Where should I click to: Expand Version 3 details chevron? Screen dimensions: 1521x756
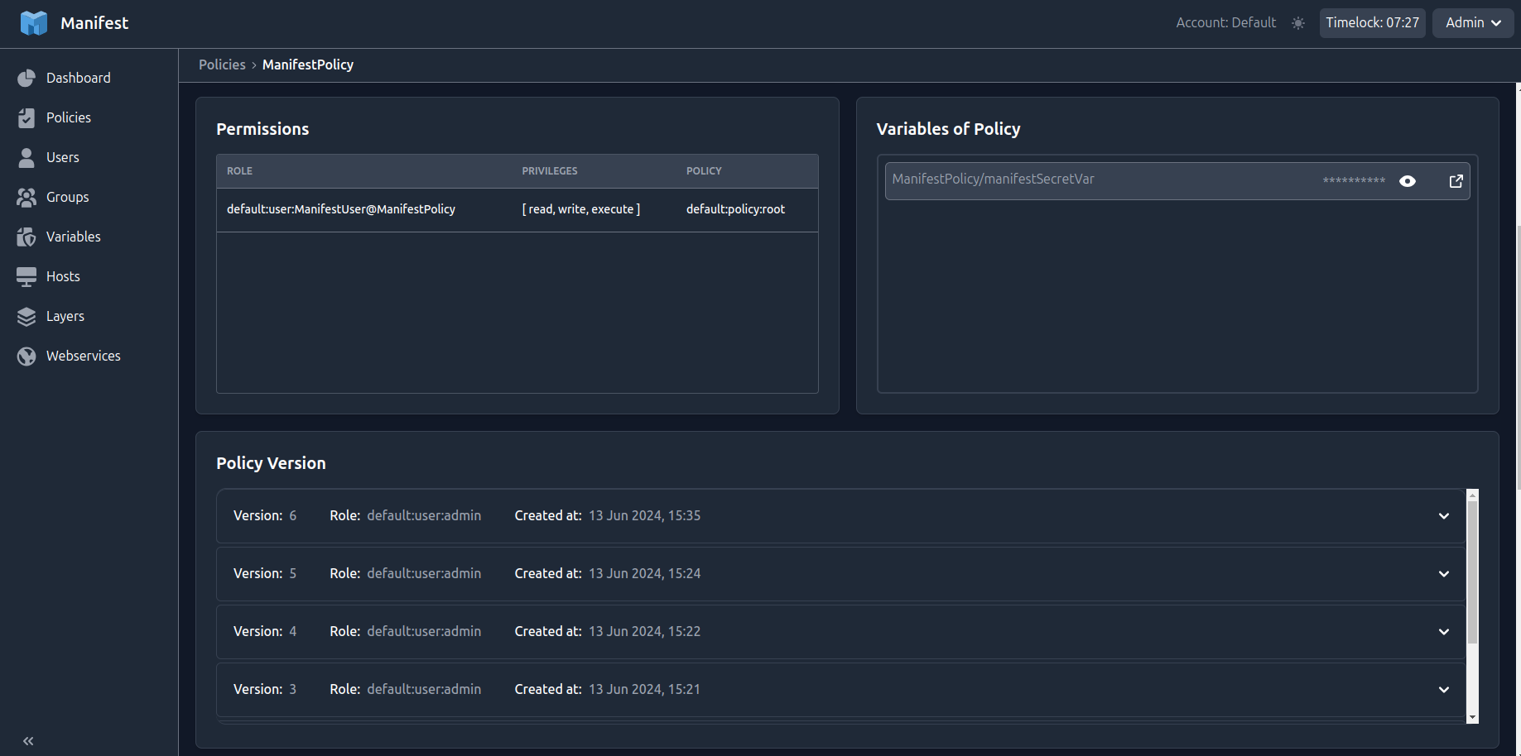pos(1444,690)
